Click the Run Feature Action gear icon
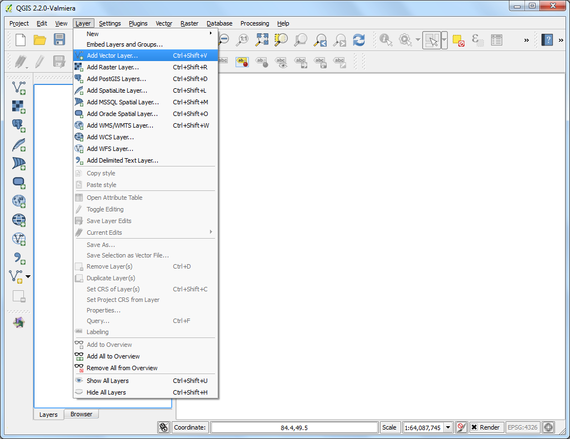 (x=405, y=39)
